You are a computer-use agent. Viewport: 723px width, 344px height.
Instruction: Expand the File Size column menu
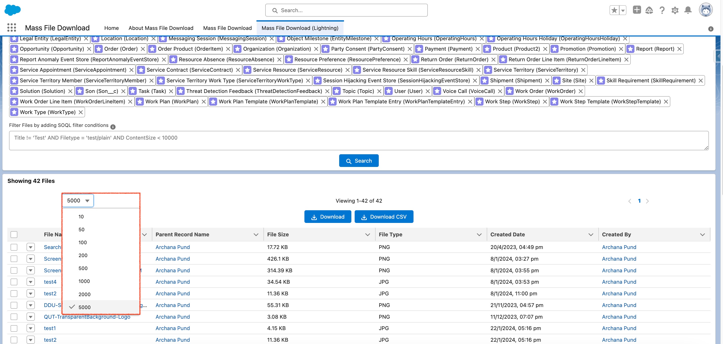pos(367,235)
